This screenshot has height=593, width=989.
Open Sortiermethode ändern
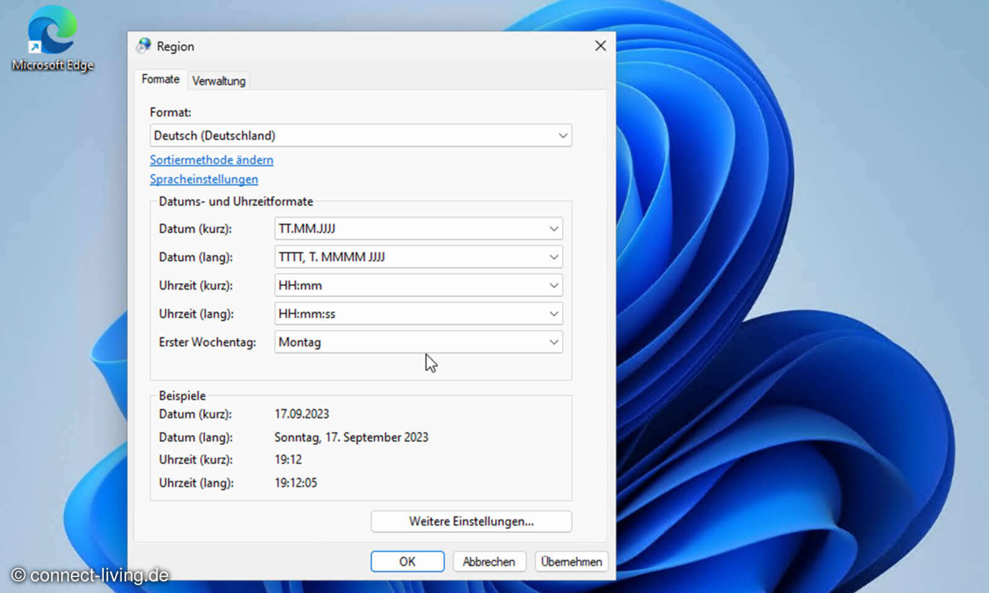[x=211, y=159]
